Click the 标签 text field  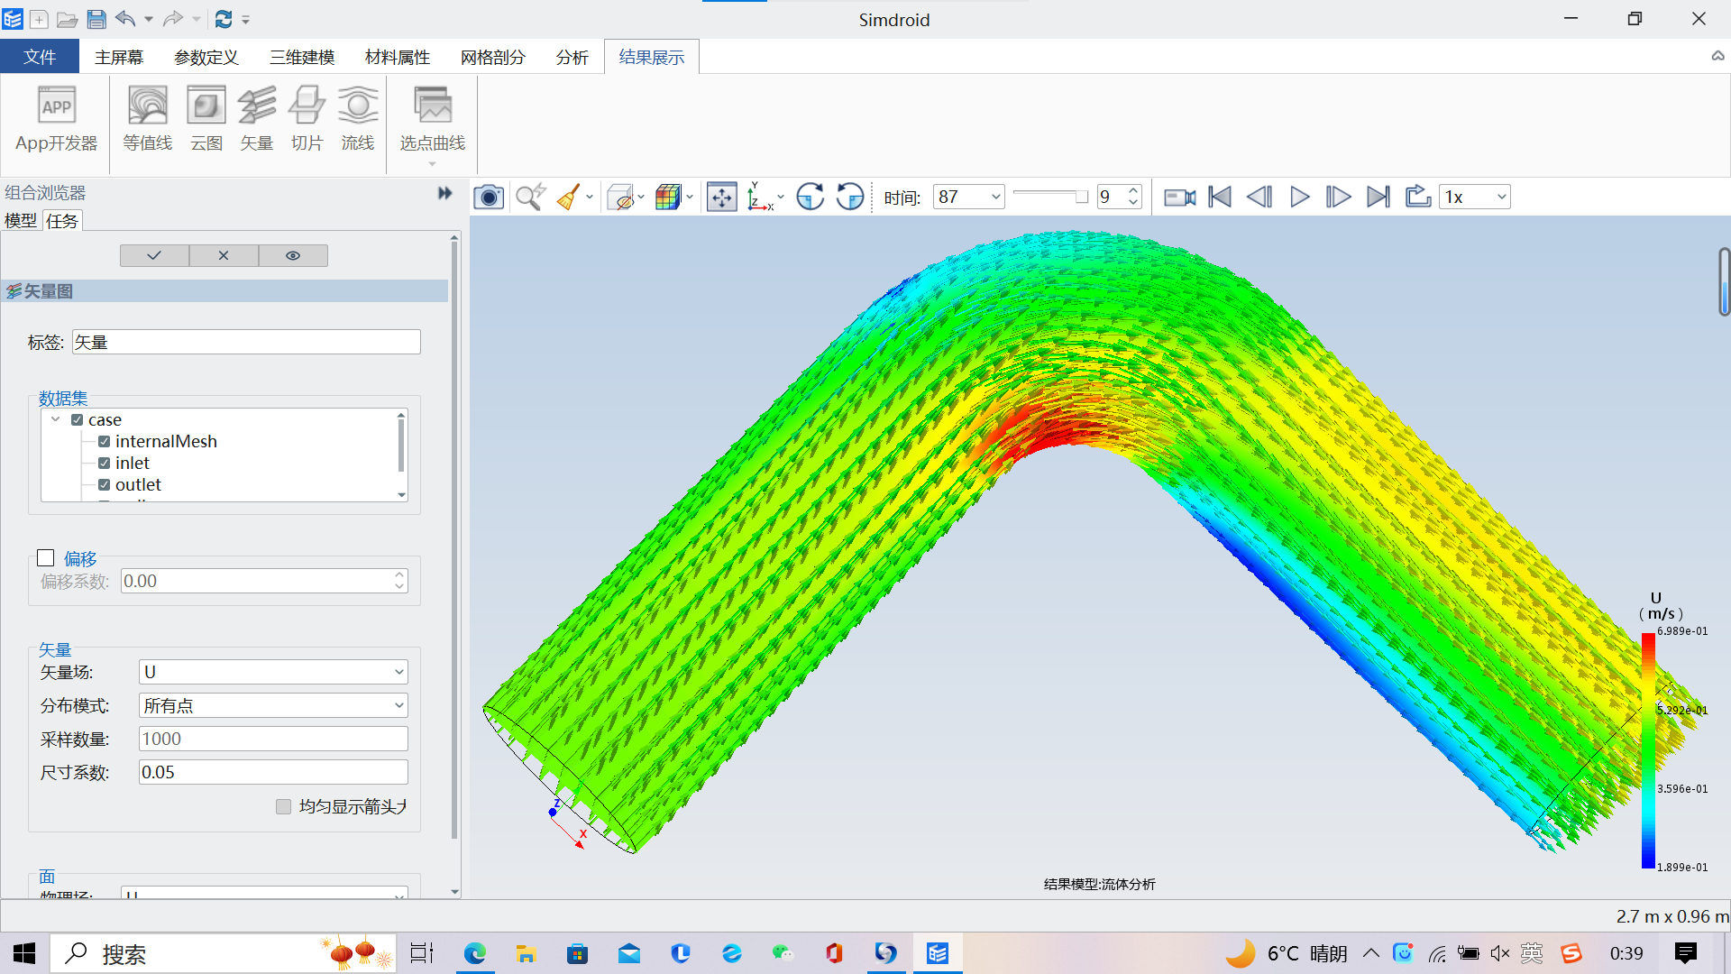[x=246, y=342]
